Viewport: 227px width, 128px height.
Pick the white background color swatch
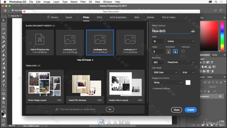(x=188, y=82)
